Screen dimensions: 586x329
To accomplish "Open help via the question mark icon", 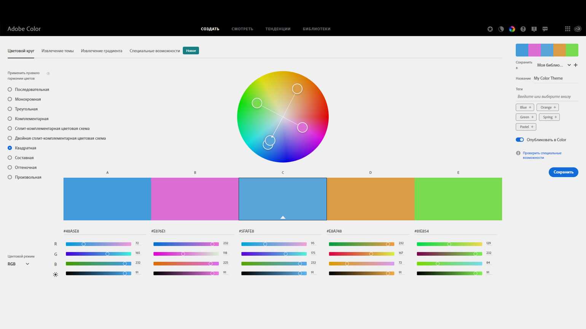I will click(x=523, y=29).
